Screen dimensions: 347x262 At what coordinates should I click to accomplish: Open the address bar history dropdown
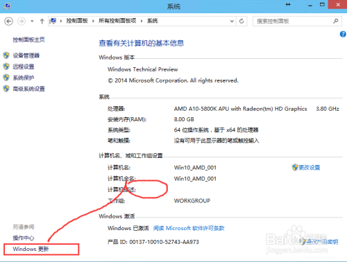pyautogui.click(x=232, y=21)
